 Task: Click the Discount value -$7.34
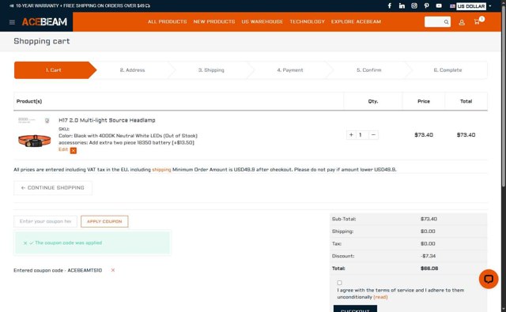(428, 256)
